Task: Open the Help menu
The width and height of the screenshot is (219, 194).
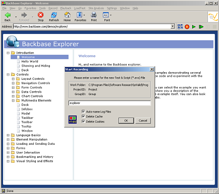Action: coord(135,8)
